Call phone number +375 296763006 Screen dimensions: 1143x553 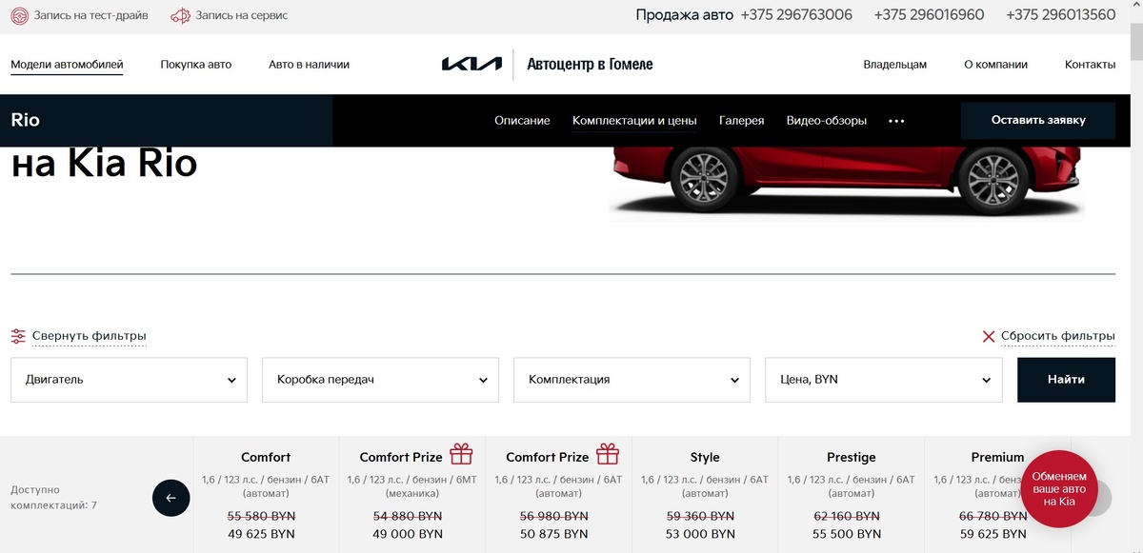[x=796, y=15]
